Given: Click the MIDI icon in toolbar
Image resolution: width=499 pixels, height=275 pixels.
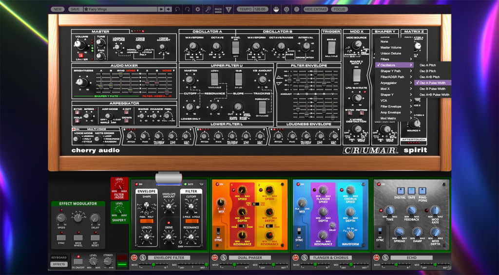Looking at the screenshot, I should pos(218,9).
